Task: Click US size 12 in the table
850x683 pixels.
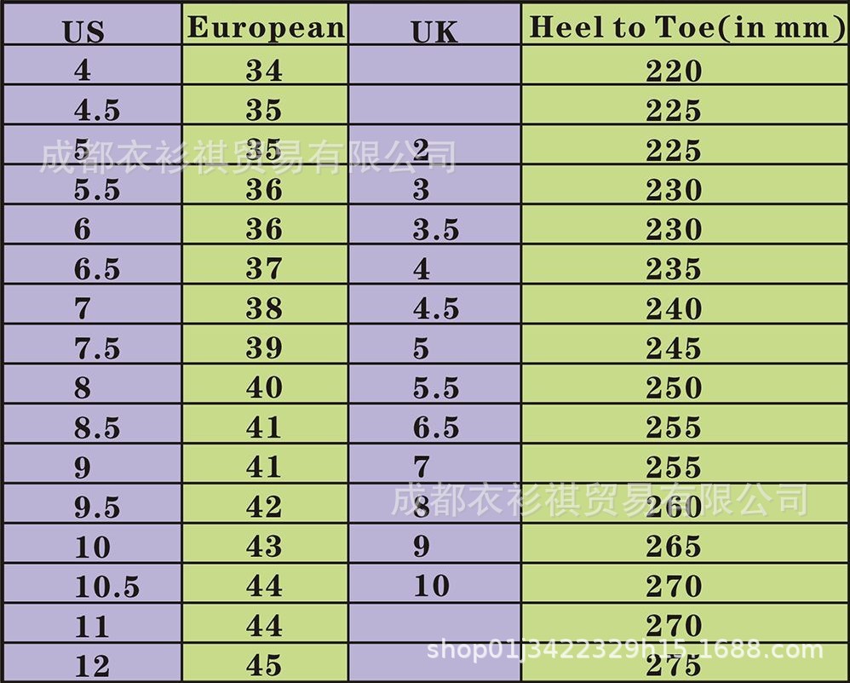Action: tap(92, 666)
